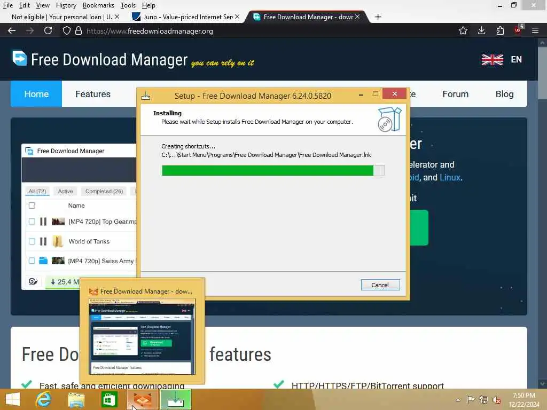Viewport: 547px width, 410px height.
Task: Open the Help menu
Action: 149,5
